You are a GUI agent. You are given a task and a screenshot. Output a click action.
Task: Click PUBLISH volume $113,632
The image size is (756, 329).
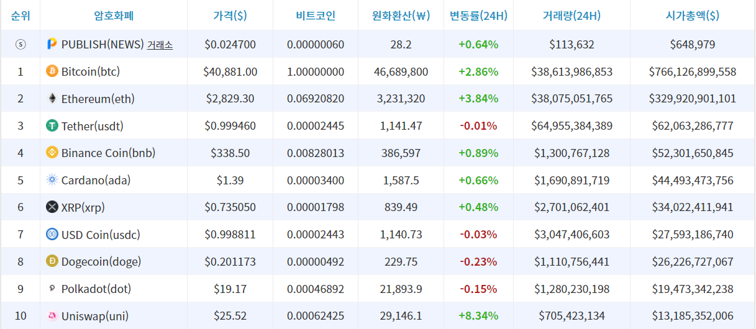coord(572,45)
